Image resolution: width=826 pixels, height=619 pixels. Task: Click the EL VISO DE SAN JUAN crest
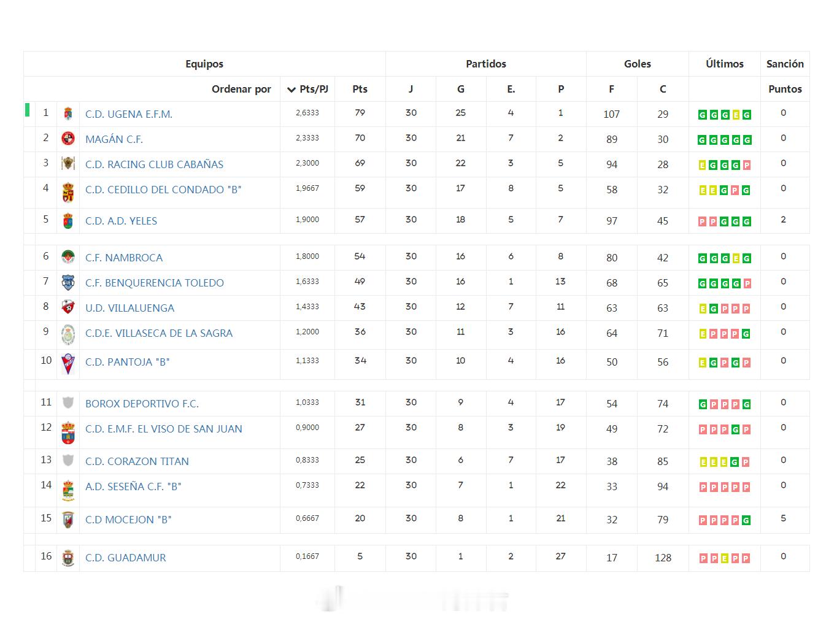click(68, 433)
